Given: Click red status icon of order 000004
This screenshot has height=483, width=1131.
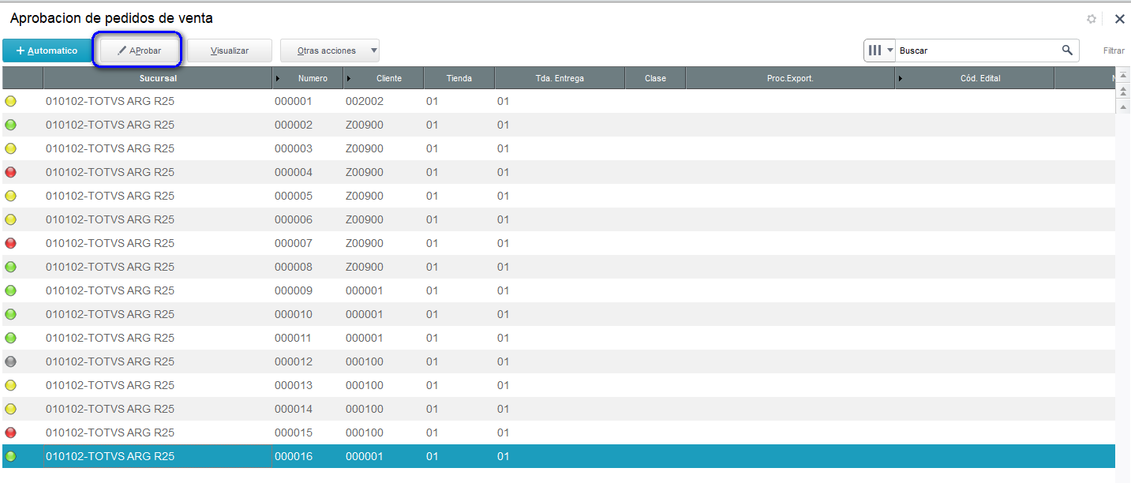Looking at the screenshot, I should [10, 172].
